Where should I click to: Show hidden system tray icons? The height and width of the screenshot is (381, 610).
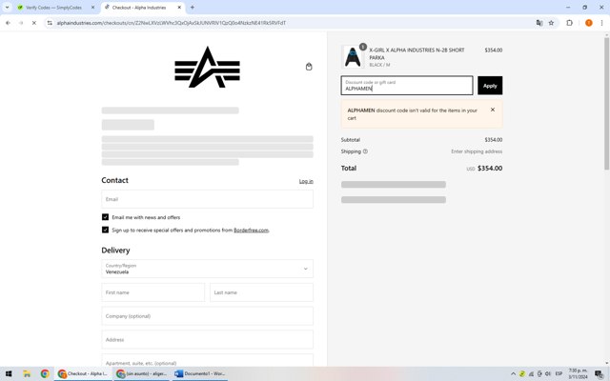click(513, 373)
